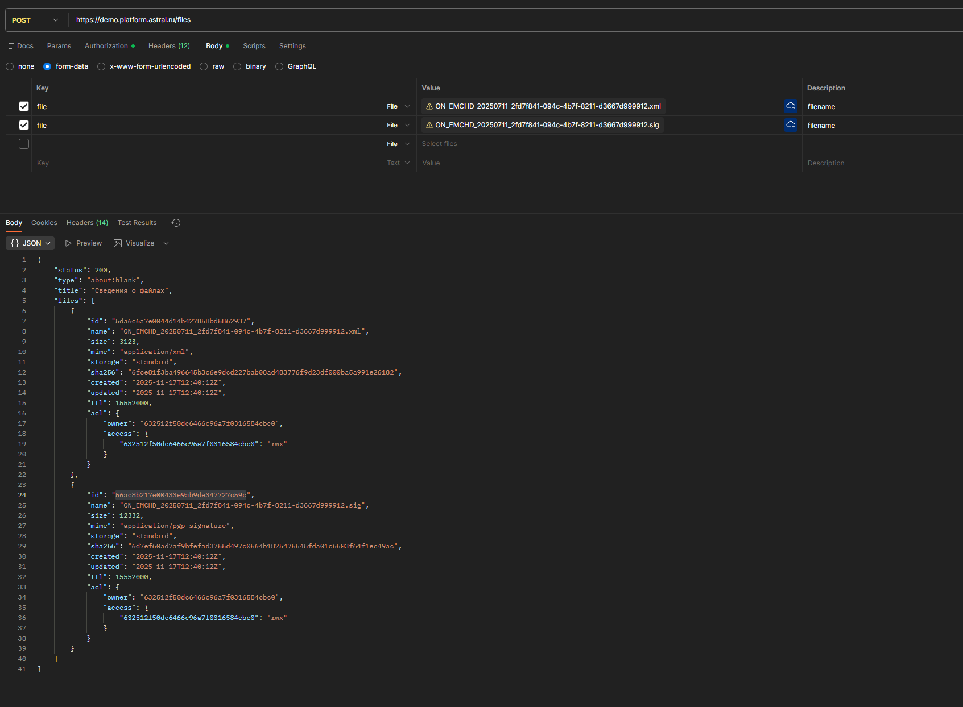This screenshot has width=963, height=707.
Task: Switch to the Authorization tab
Action: click(x=106, y=46)
